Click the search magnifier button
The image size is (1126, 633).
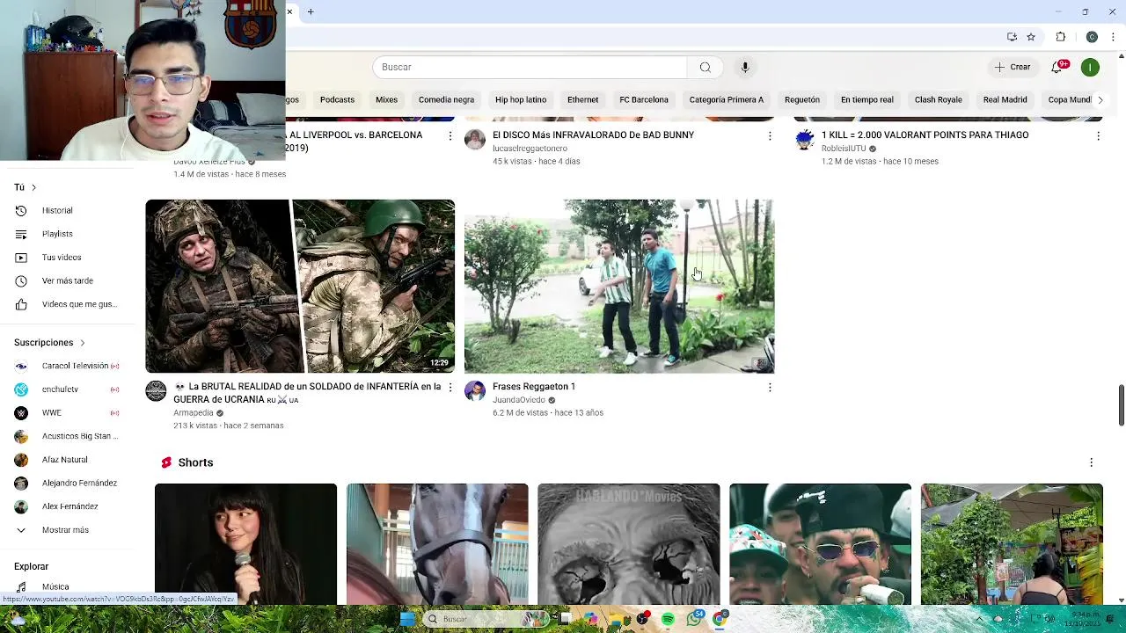tap(705, 68)
